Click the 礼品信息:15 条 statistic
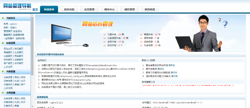 [152, 45]
